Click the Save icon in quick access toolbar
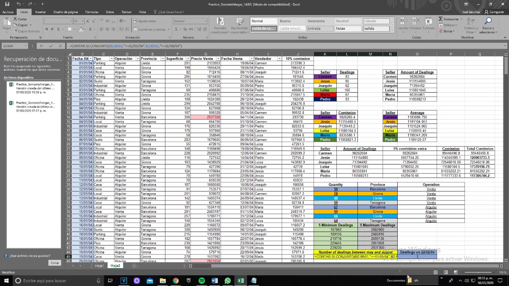The image size is (509, 286). click(x=7, y=4)
